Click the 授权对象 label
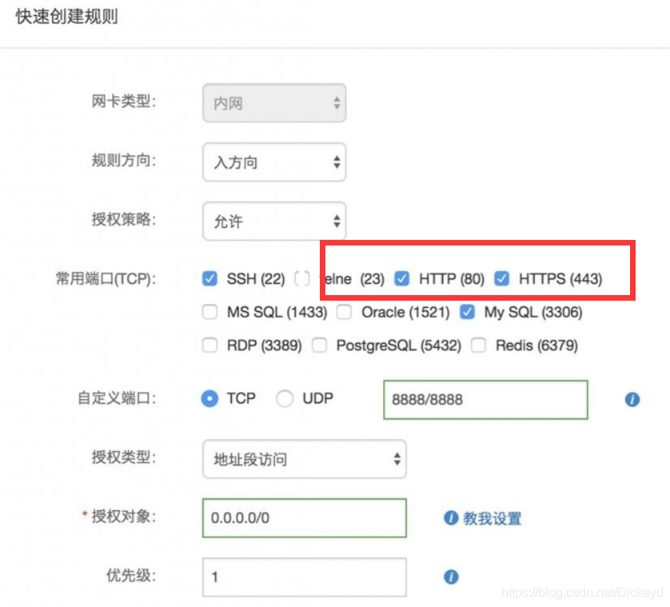 (x=124, y=517)
